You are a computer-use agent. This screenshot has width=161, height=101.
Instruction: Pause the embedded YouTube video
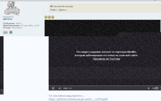pyautogui.click(x=53, y=88)
